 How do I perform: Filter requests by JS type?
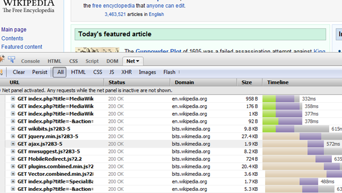click(x=112, y=72)
